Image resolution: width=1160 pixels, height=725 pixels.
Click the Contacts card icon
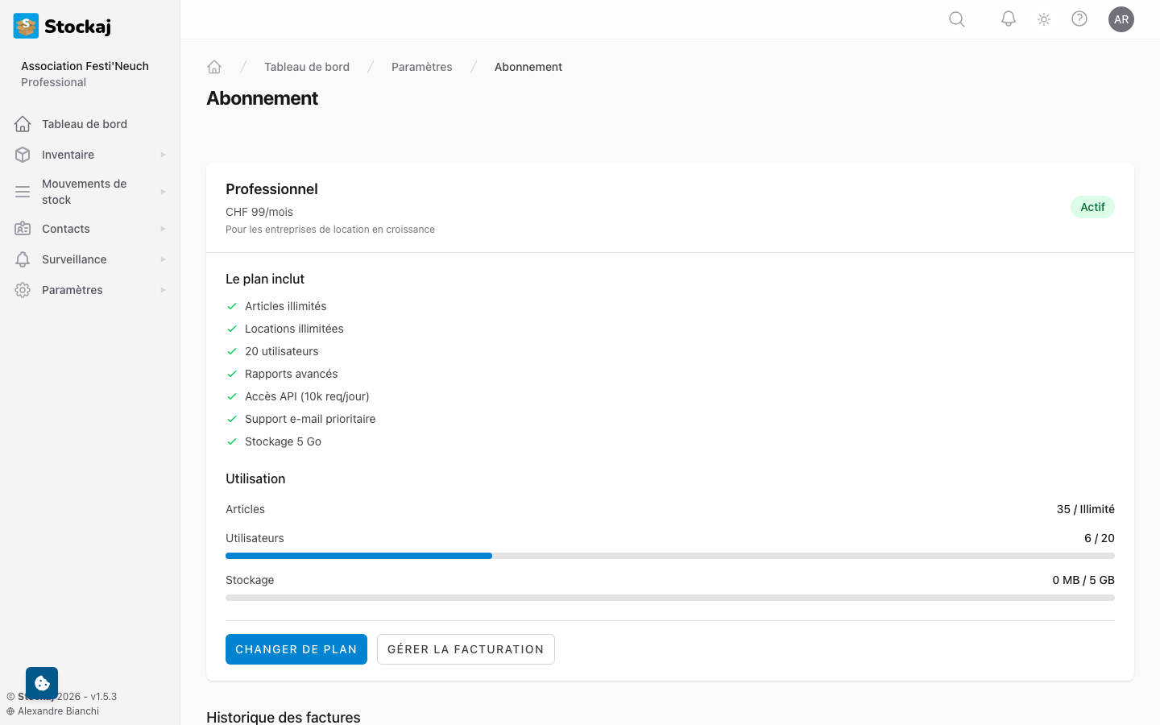[23, 229]
